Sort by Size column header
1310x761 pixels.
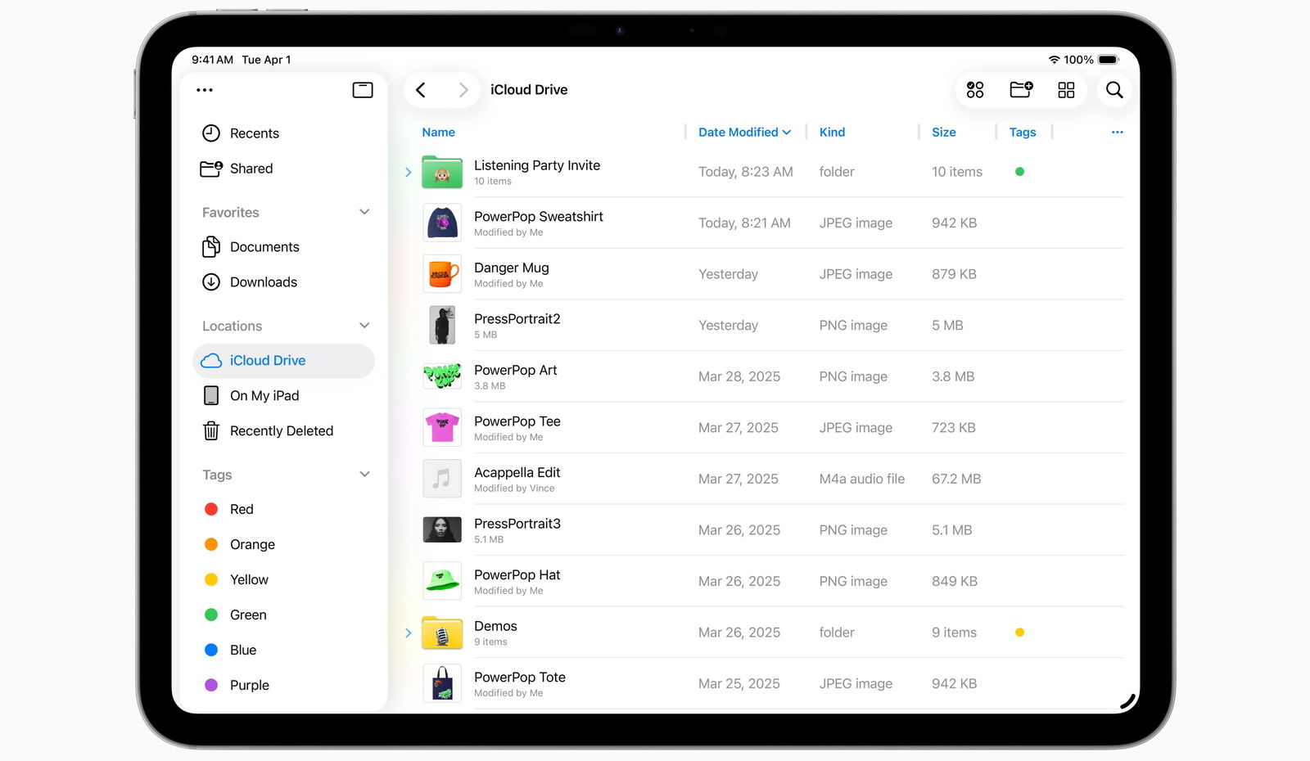click(943, 133)
